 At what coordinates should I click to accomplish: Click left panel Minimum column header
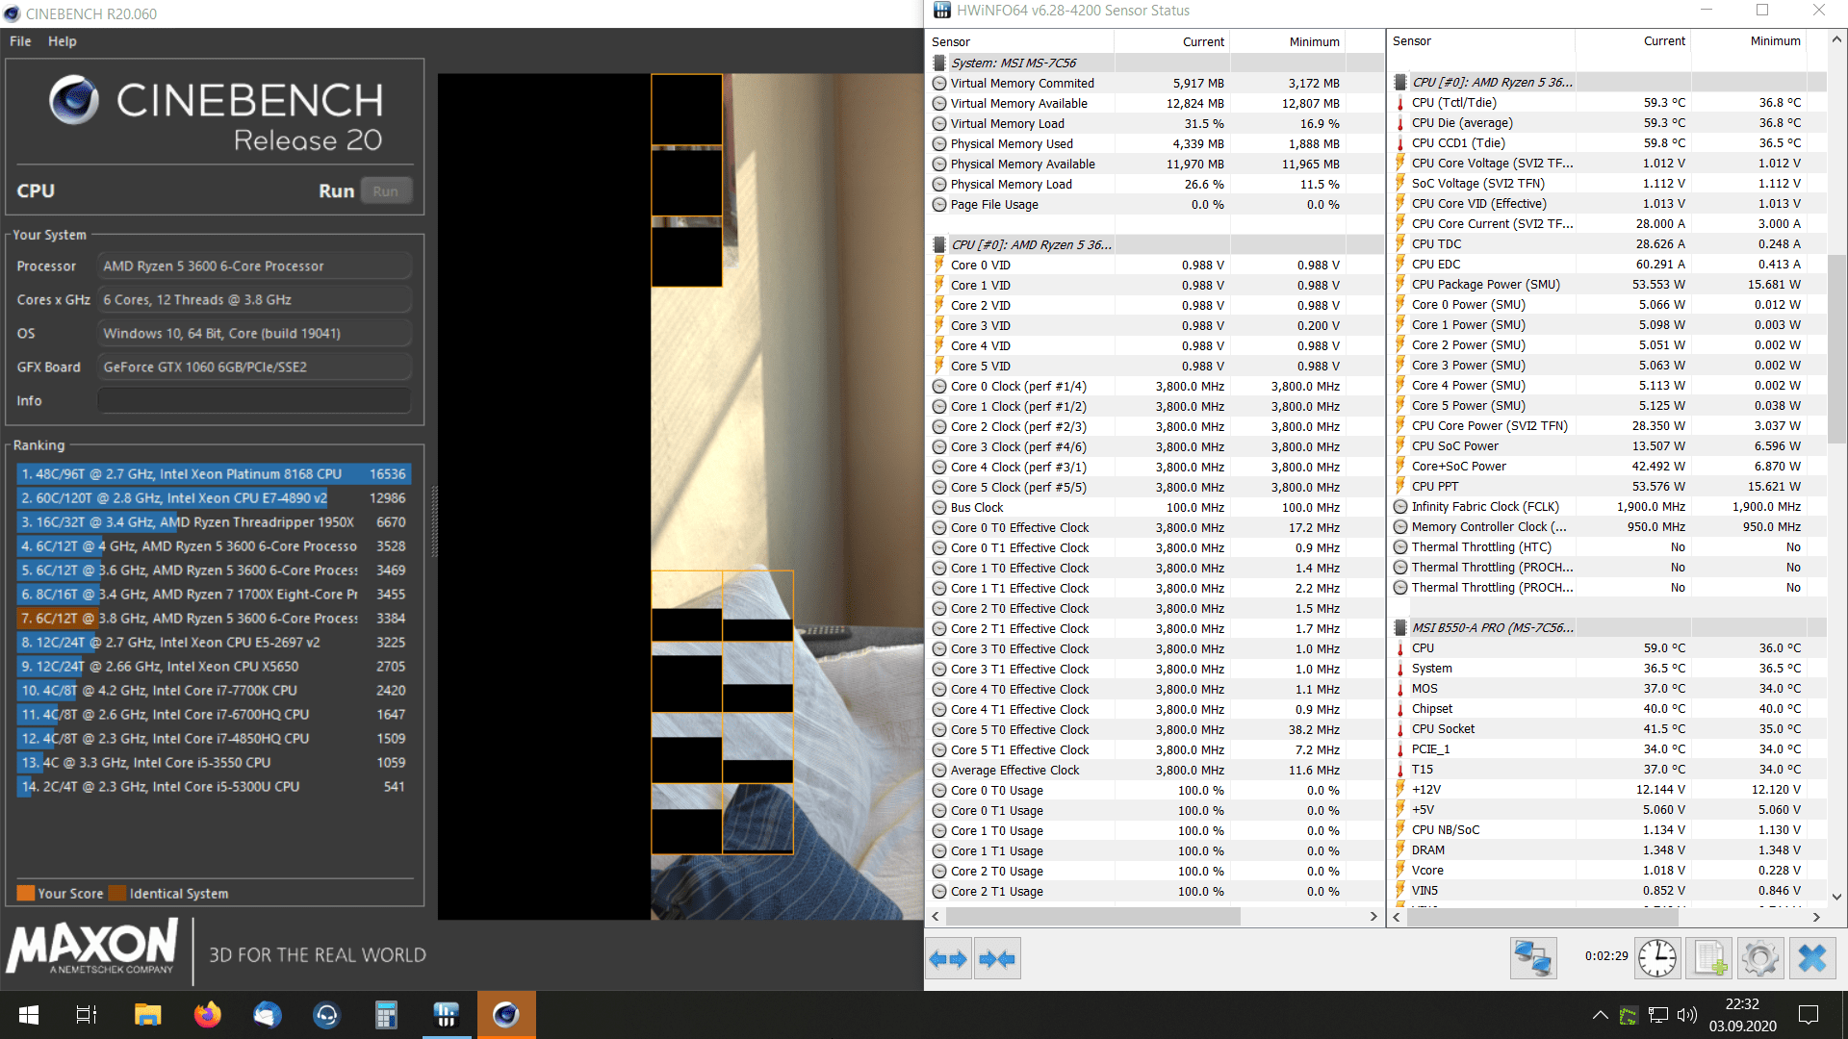1288,41
